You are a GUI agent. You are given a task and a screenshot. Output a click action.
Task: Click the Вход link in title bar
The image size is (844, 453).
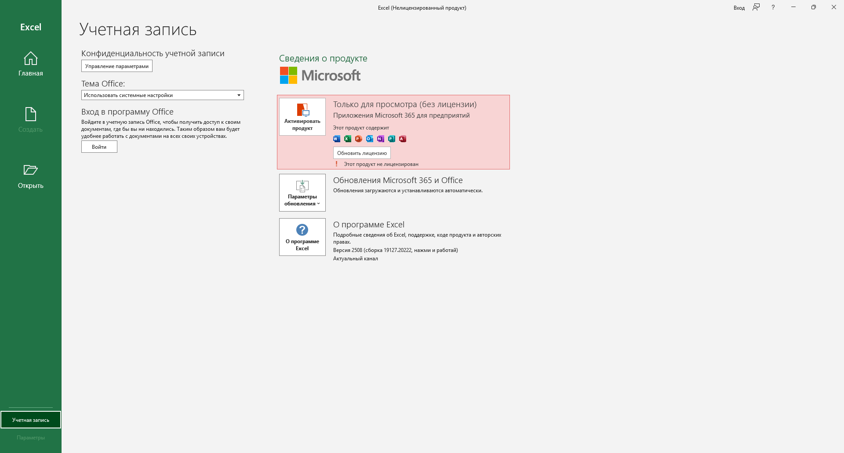(739, 8)
